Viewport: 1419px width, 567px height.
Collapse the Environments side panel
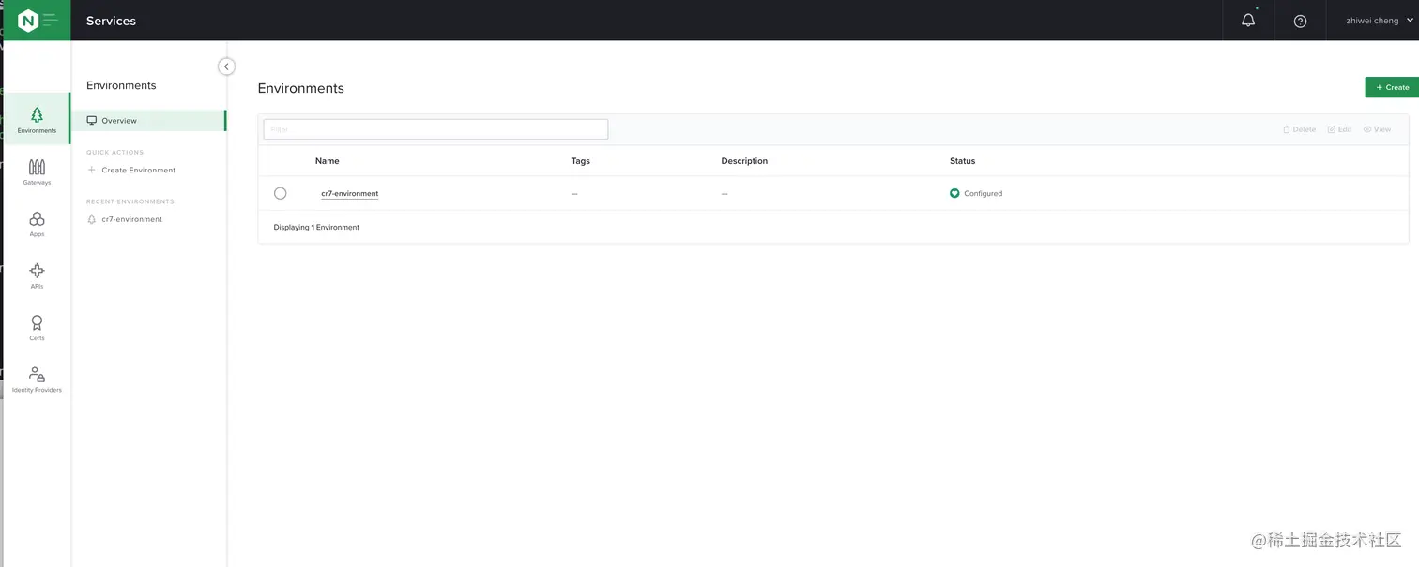226,67
